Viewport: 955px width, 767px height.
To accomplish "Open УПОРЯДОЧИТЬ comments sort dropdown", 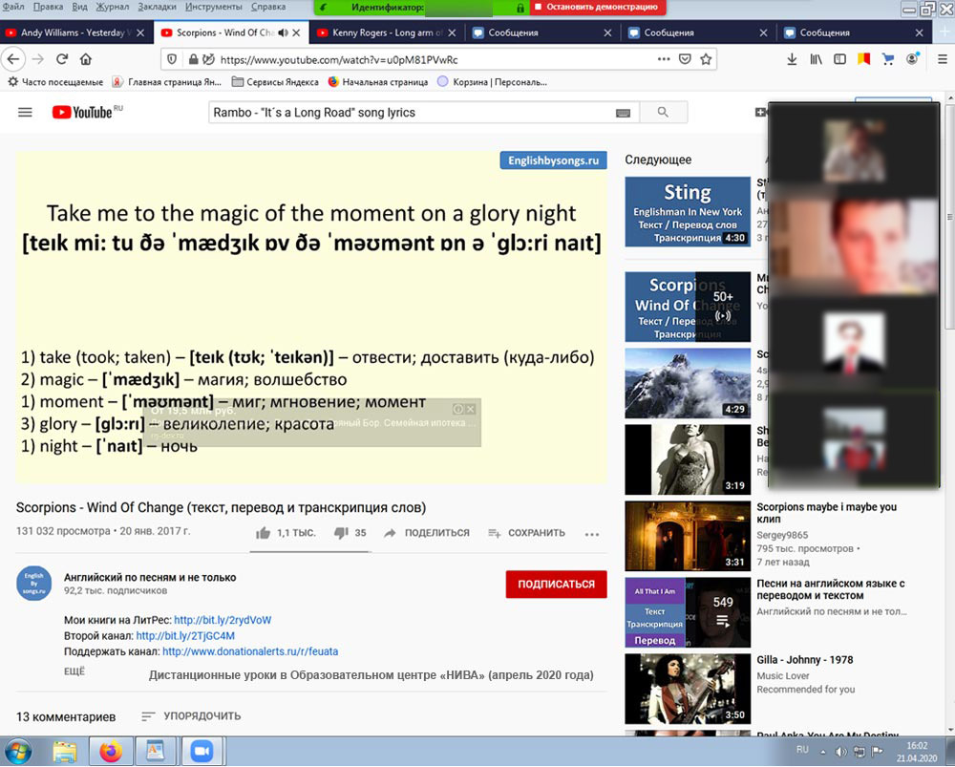I will (x=191, y=716).
